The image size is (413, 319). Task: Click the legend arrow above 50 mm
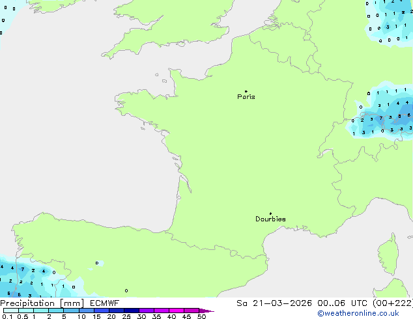point(206,311)
